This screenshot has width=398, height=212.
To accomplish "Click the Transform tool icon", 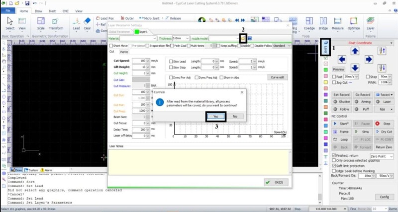I will coord(56,22).
